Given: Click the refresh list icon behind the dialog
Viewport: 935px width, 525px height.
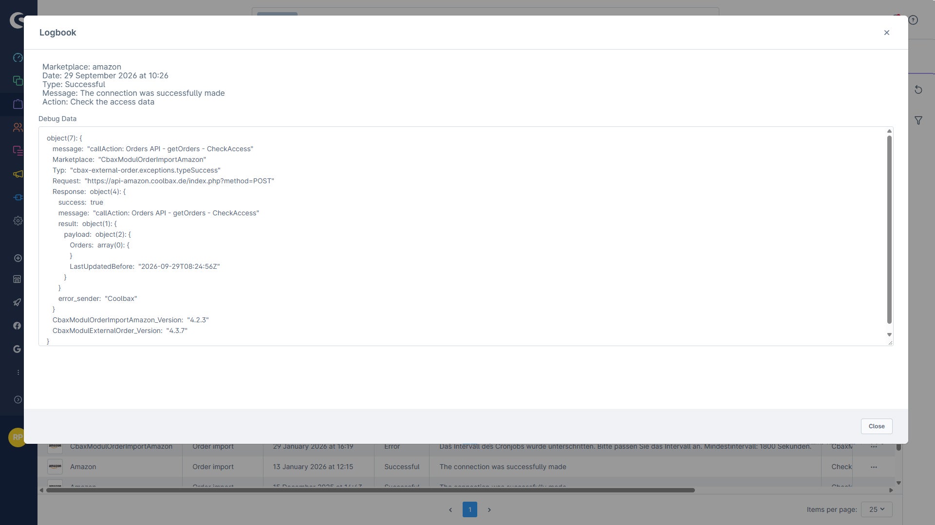Looking at the screenshot, I should point(918,89).
